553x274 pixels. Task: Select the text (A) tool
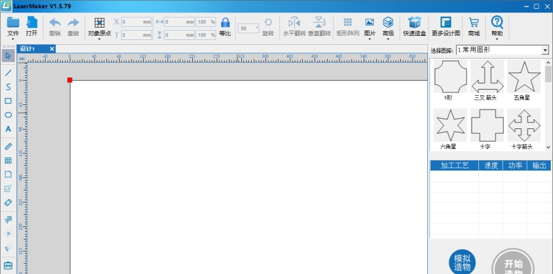8,129
